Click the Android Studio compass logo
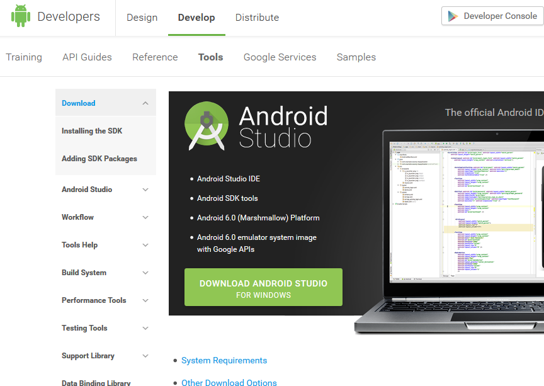This screenshot has width=544, height=386. tap(207, 126)
